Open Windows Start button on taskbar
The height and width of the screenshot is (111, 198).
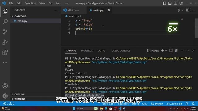click(74, 109)
